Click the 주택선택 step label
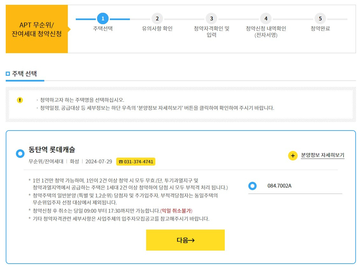This screenshot has width=362, height=270. pyautogui.click(x=103, y=28)
